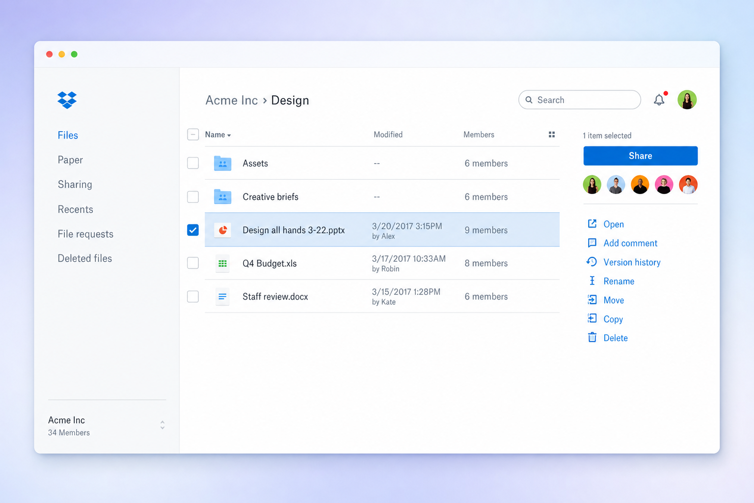Click the Q4 Budget spreadsheet icon
754x503 pixels.
(222, 263)
